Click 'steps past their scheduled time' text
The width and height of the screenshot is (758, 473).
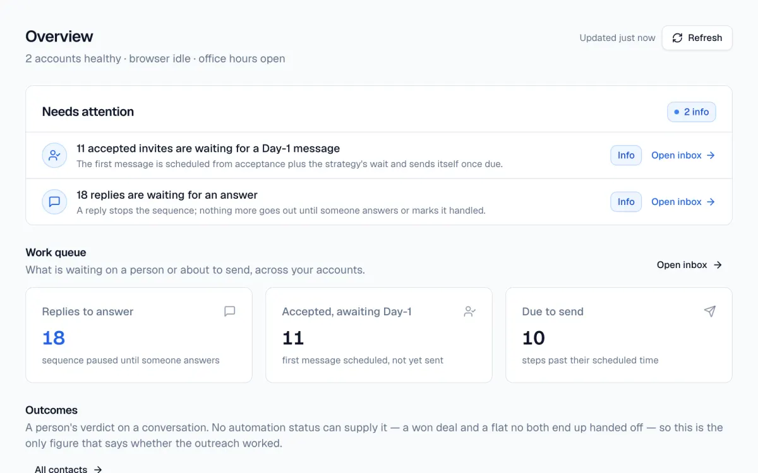pos(590,361)
